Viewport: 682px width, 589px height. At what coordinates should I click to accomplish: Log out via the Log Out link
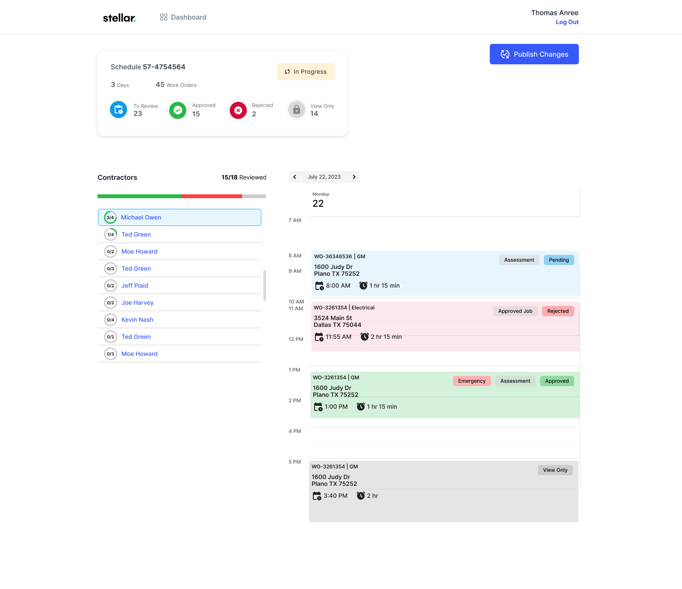(x=567, y=22)
